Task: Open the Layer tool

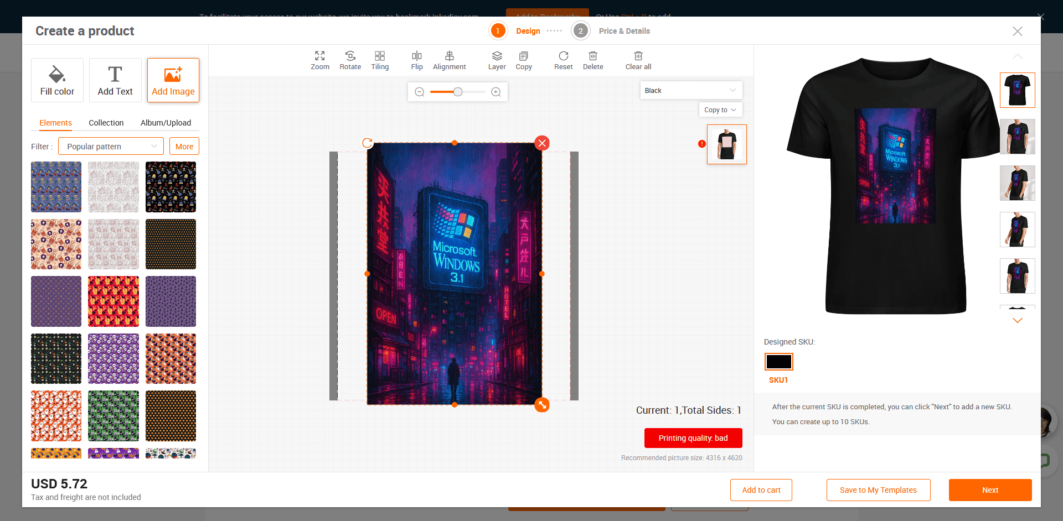Action: click(497, 60)
